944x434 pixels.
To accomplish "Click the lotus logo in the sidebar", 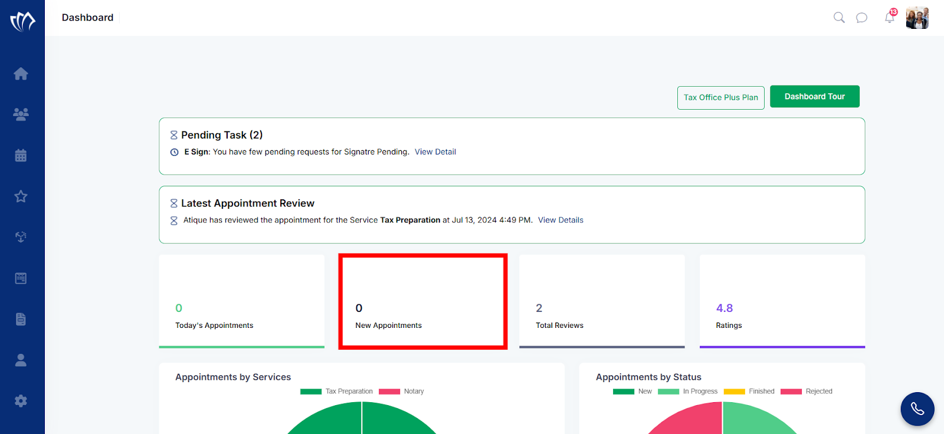I will tap(22, 21).
